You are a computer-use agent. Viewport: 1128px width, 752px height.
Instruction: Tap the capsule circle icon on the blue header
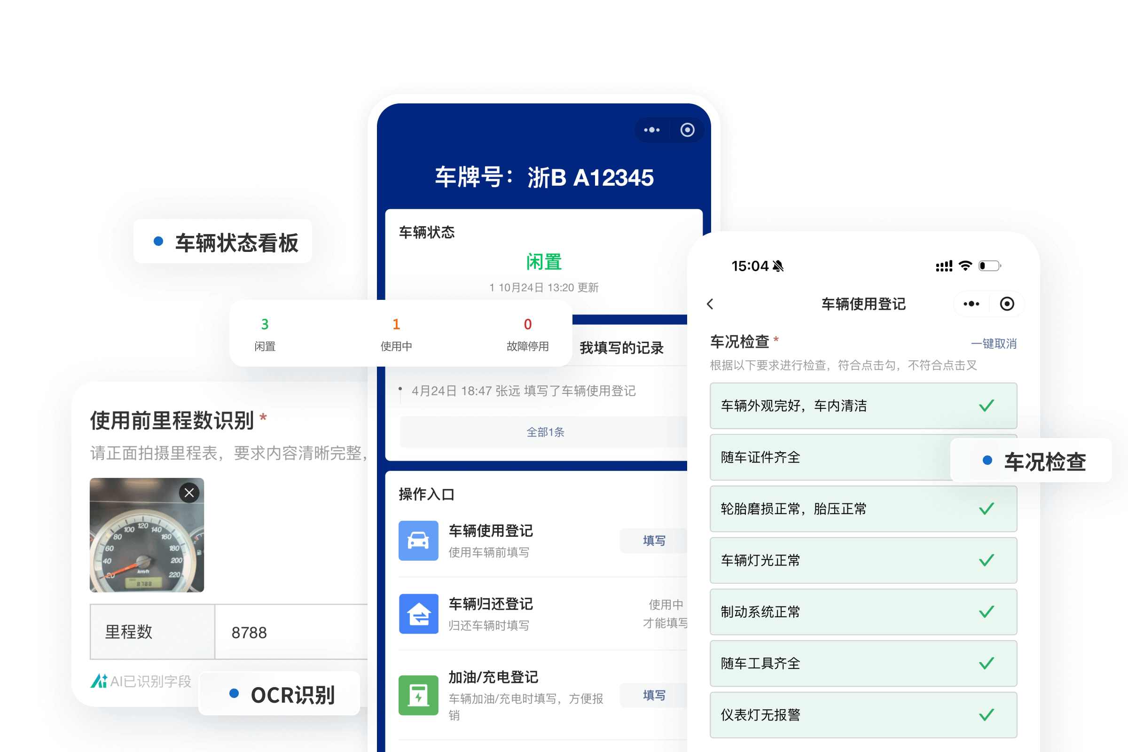coord(687,130)
